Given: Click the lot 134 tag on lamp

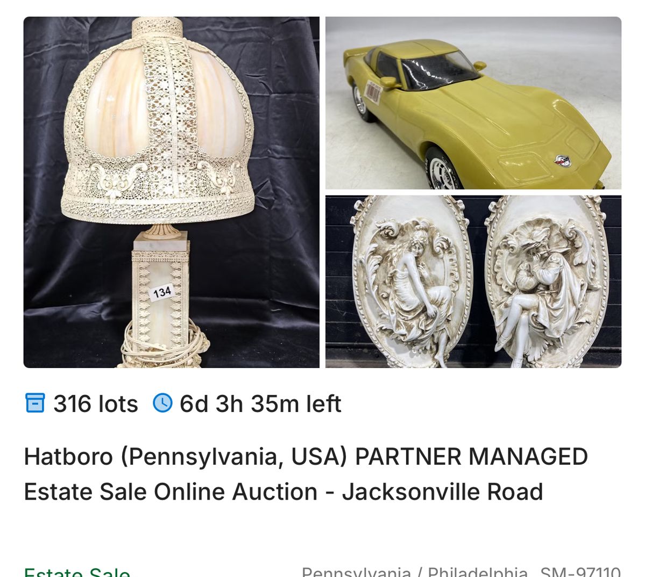Looking at the screenshot, I should tap(162, 292).
